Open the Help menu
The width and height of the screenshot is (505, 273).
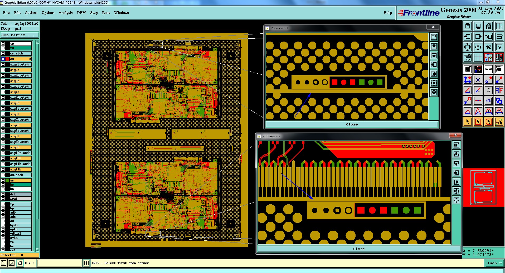tap(388, 13)
